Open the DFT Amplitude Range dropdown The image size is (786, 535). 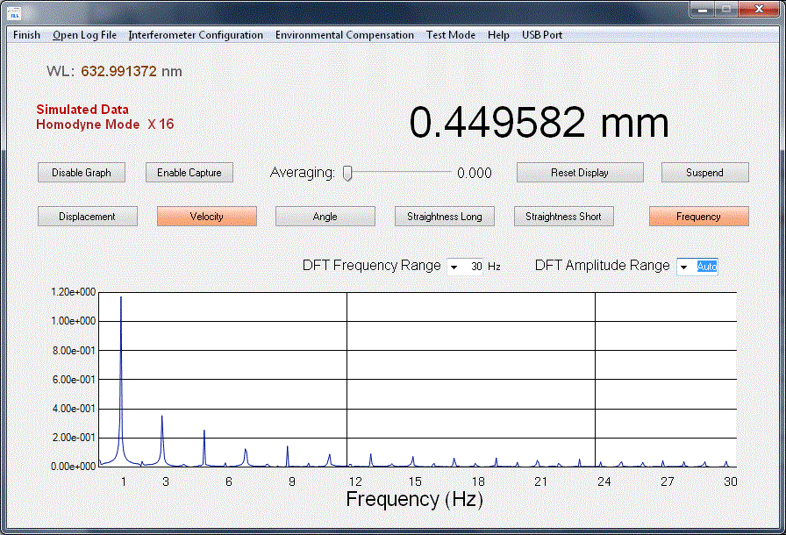click(x=683, y=267)
